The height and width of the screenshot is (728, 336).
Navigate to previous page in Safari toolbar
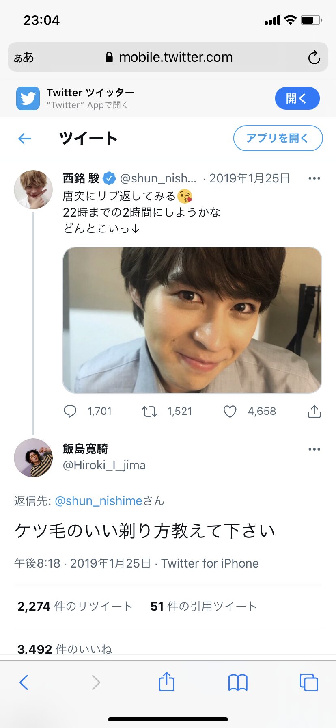click(x=24, y=682)
